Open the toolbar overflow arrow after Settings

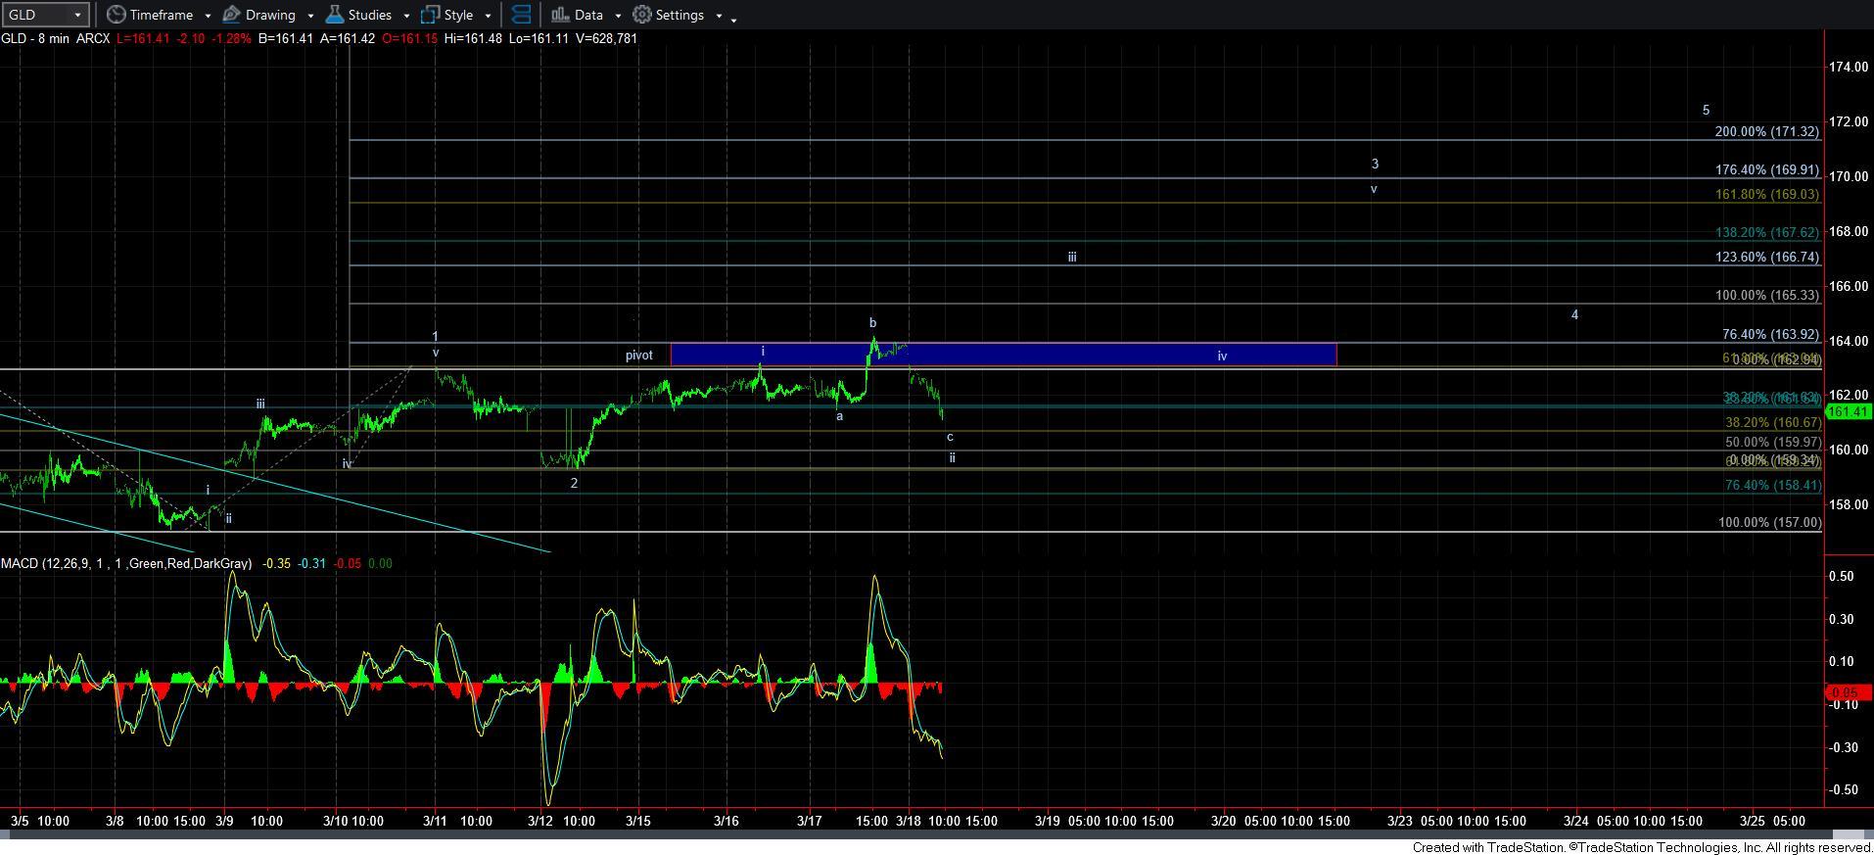[x=734, y=18]
